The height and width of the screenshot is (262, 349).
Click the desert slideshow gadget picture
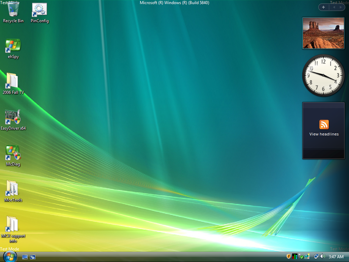(x=324, y=33)
